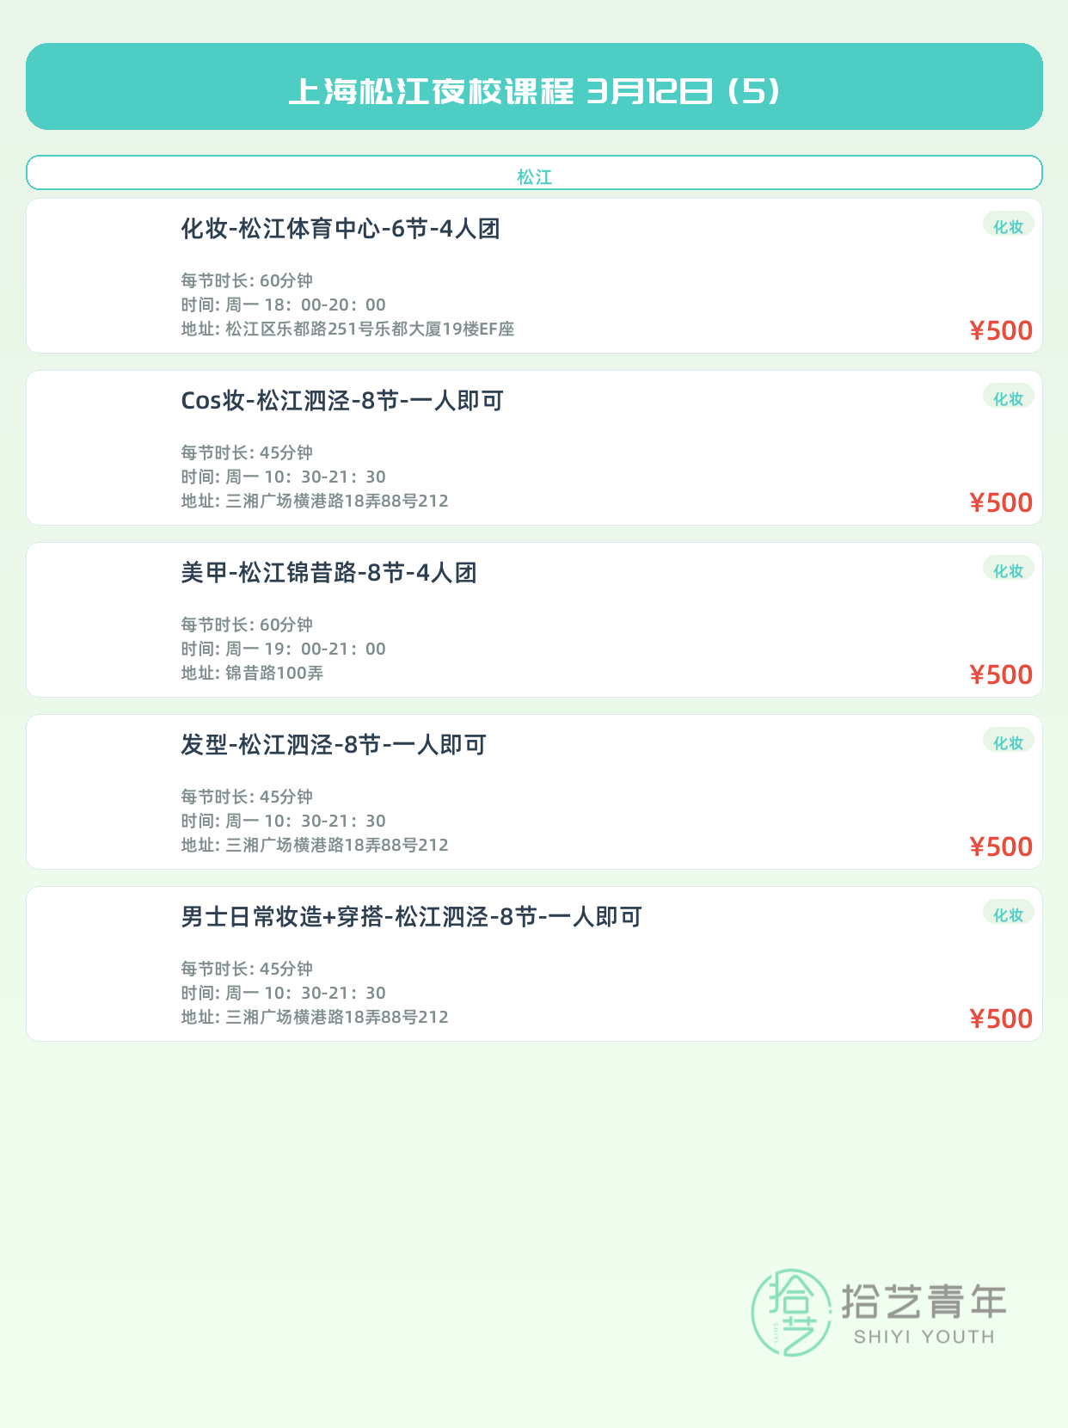The width and height of the screenshot is (1068, 1428).
Task: Open the 化妆-松江体育中心-6节-4人团 course
Action: [341, 229]
